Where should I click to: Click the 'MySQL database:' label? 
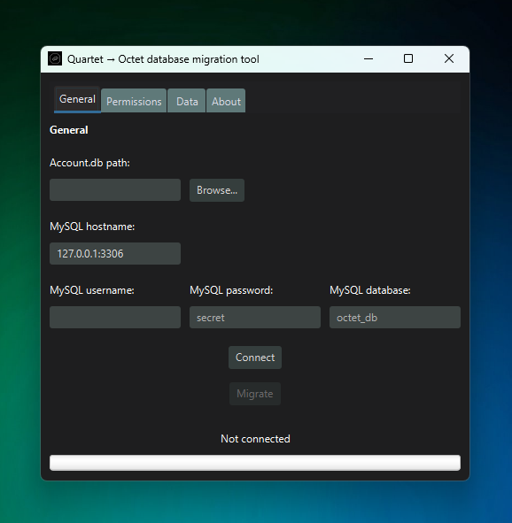pyautogui.click(x=370, y=290)
